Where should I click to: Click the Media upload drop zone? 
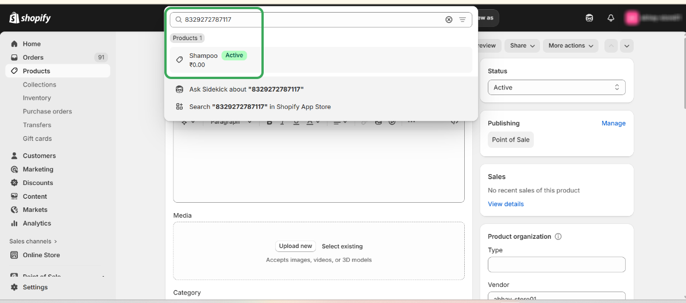click(319, 251)
